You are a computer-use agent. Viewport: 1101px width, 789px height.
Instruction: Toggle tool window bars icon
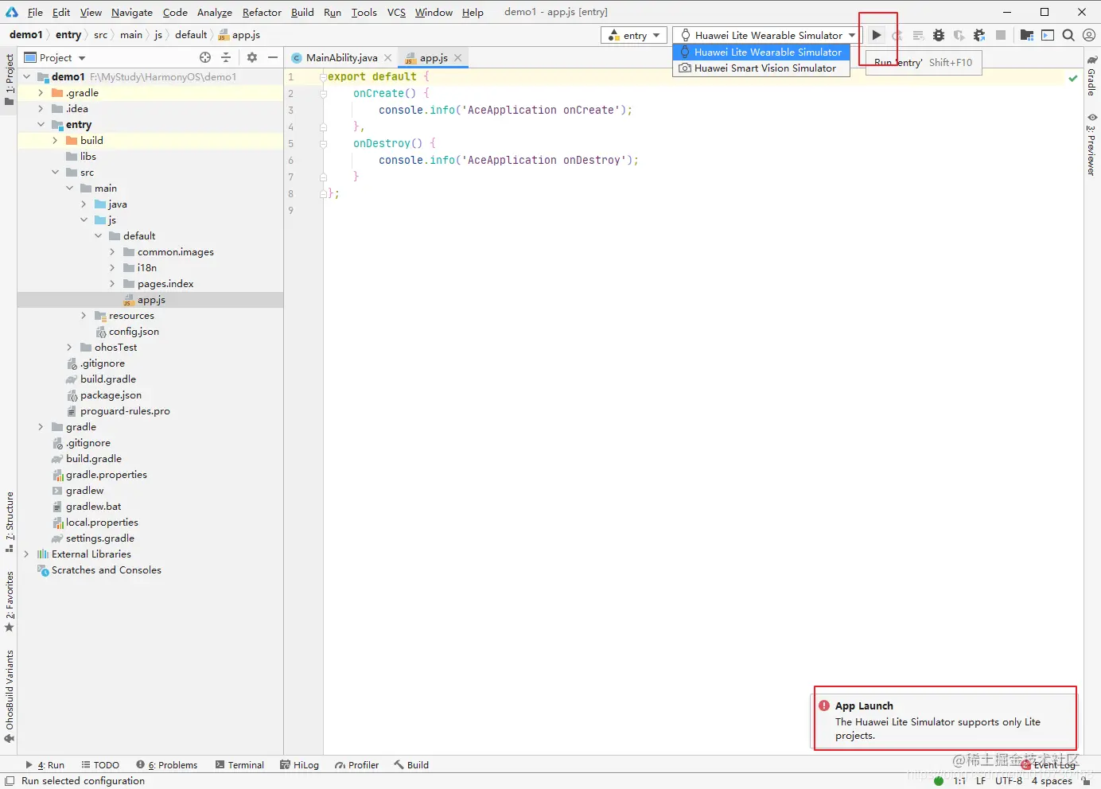click(10, 781)
